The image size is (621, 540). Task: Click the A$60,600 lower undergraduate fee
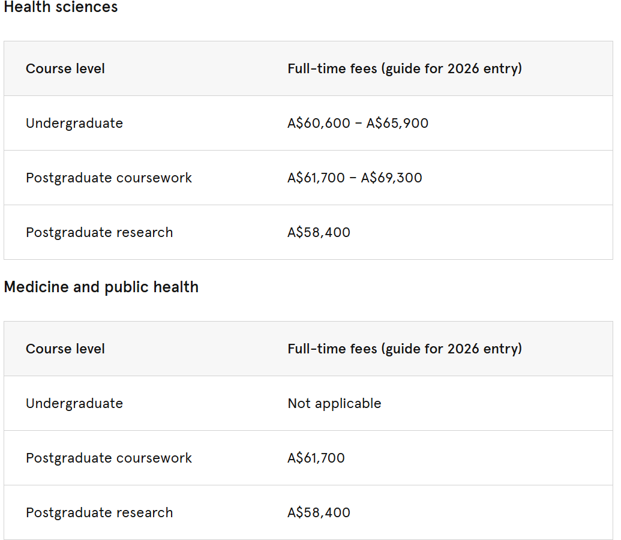319,123
